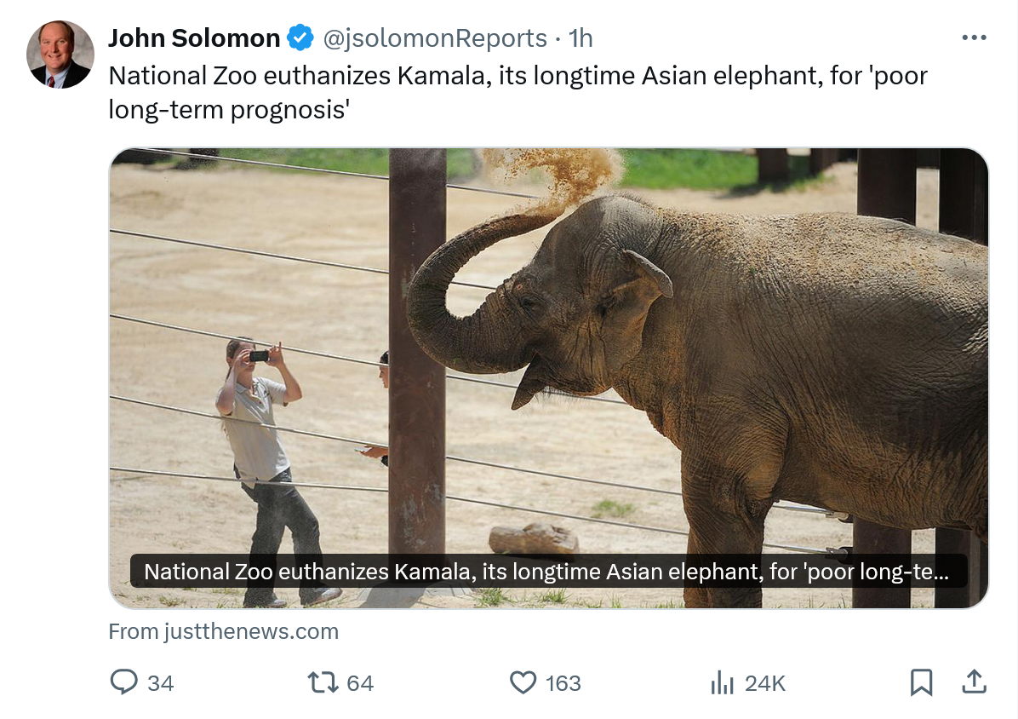
Task: Click John Solomon's profile avatar
Action: point(60,55)
